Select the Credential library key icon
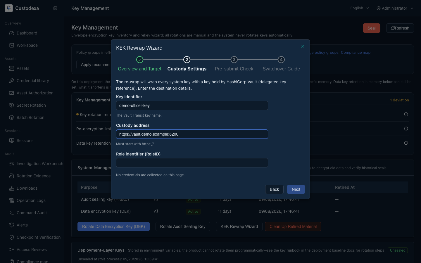The width and height of the screenshot is (421, 263). tap(12, 81)
